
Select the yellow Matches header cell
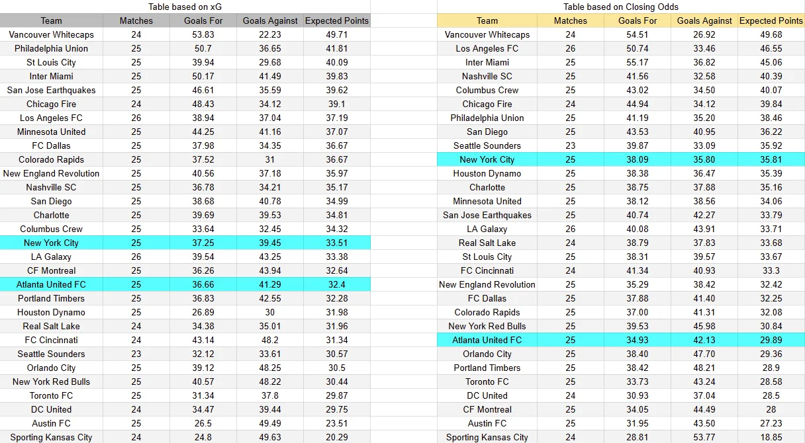571,20
